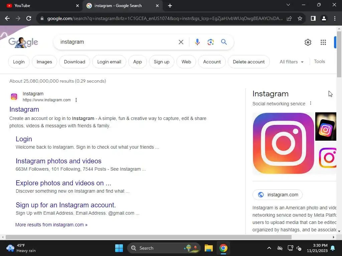
Task: Select the Images filter chip
Action: (x=44, y=62)
